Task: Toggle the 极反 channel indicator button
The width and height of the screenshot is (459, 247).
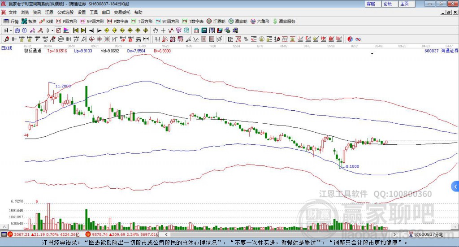Action: (x=59, y=30)
